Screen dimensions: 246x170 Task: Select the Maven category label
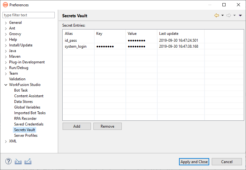15,56
